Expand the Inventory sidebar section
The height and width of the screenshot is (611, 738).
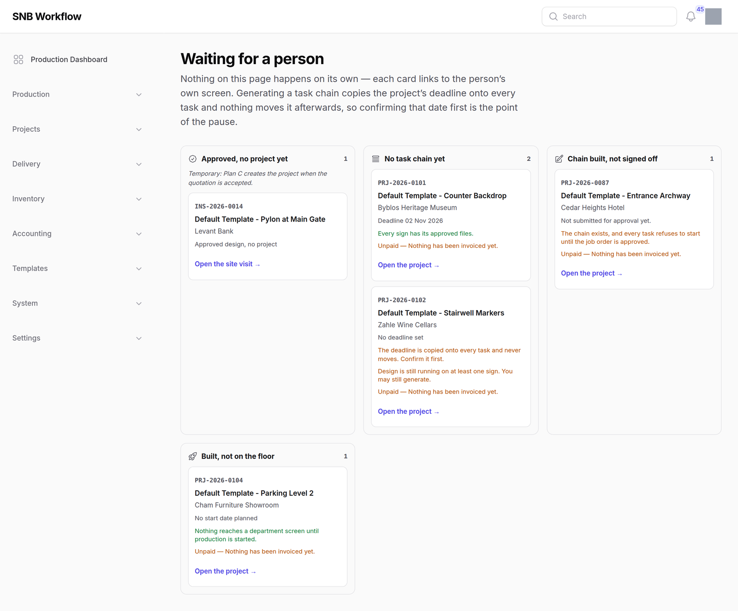point(77,199)
